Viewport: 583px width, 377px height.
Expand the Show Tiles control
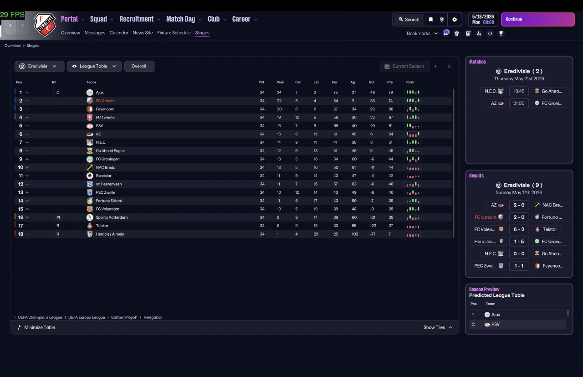438,327
